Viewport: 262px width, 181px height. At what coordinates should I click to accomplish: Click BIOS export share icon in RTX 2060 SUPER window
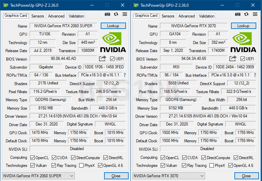102,59
